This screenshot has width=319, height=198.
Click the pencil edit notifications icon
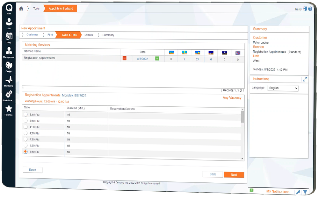298,192
